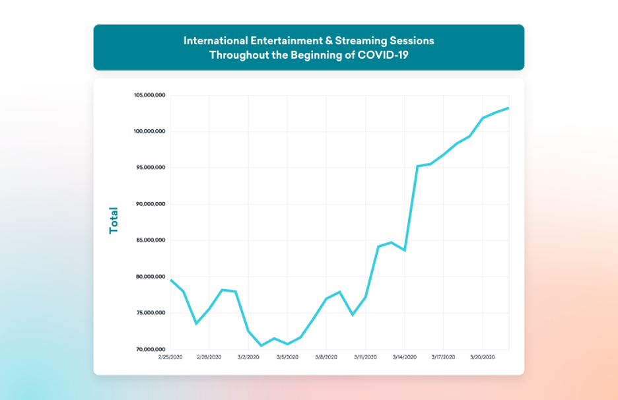Click the line's starting point at 2/25/2020
Screen dimensions: 618x400
(172, 280)
